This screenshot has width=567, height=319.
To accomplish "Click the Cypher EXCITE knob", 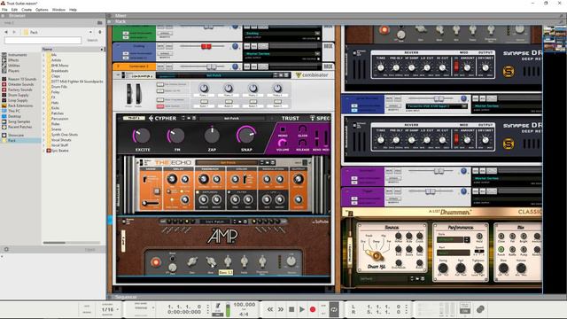I will point(142,136).
